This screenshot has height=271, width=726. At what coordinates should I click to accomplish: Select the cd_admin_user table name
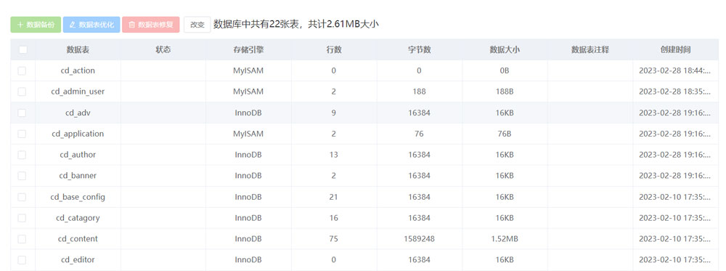(78, 92)
